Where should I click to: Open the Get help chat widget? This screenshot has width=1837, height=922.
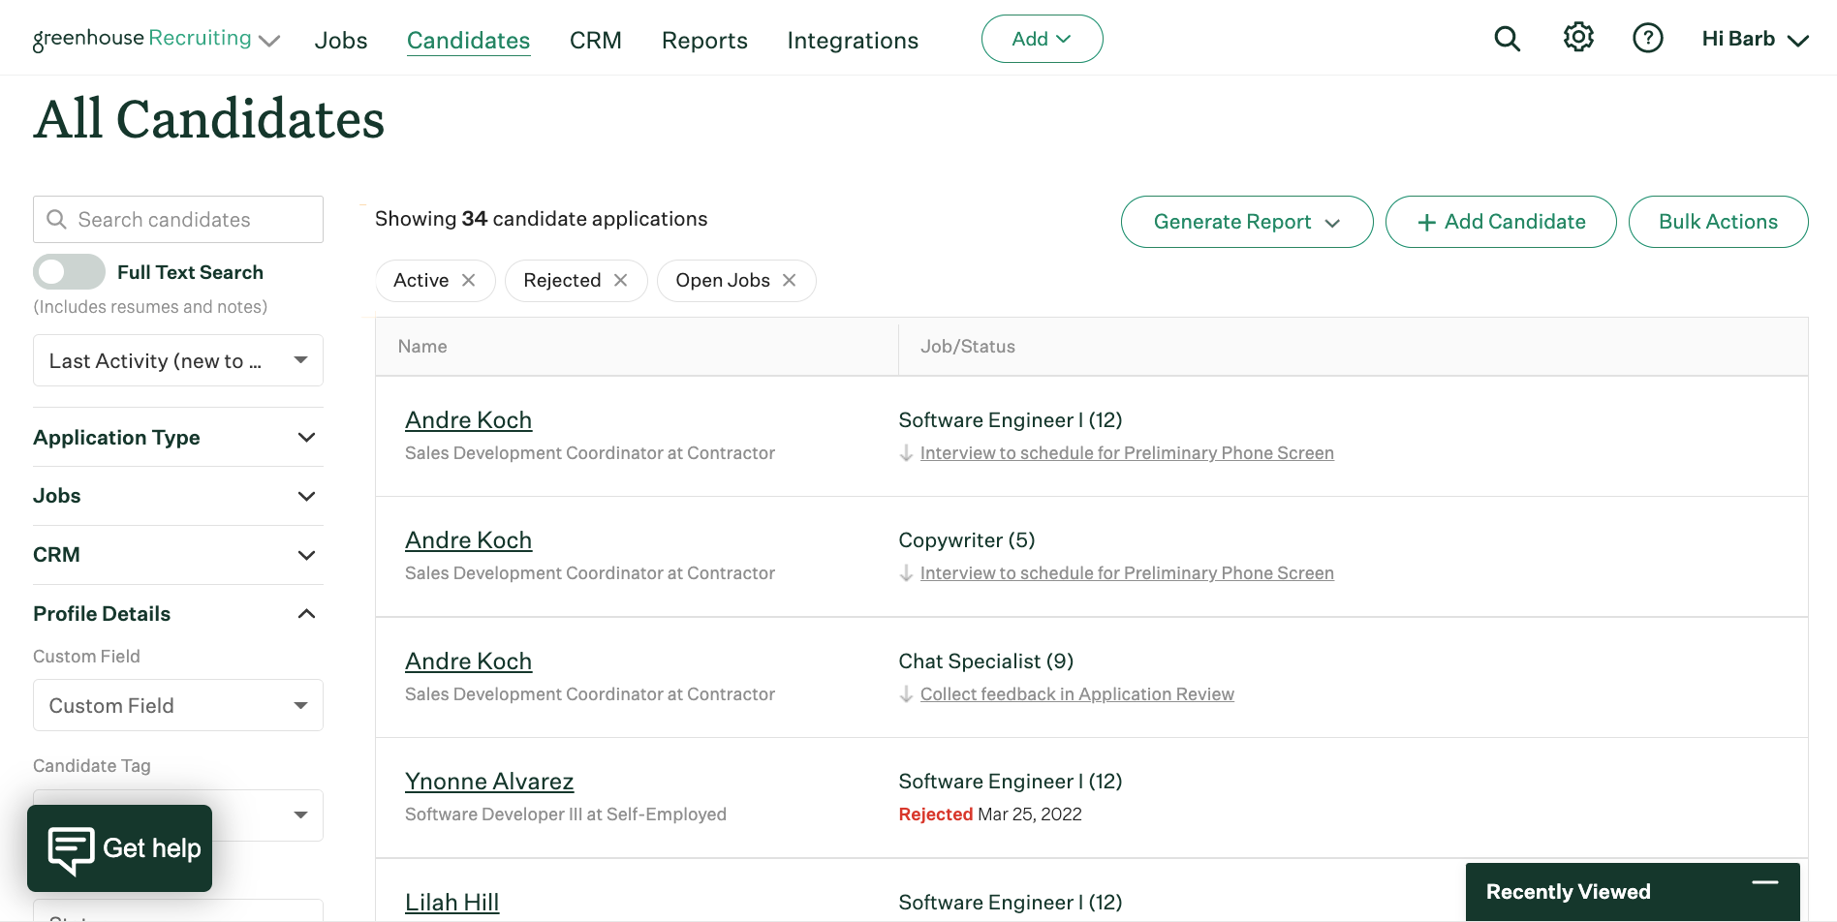click(120, 848)
